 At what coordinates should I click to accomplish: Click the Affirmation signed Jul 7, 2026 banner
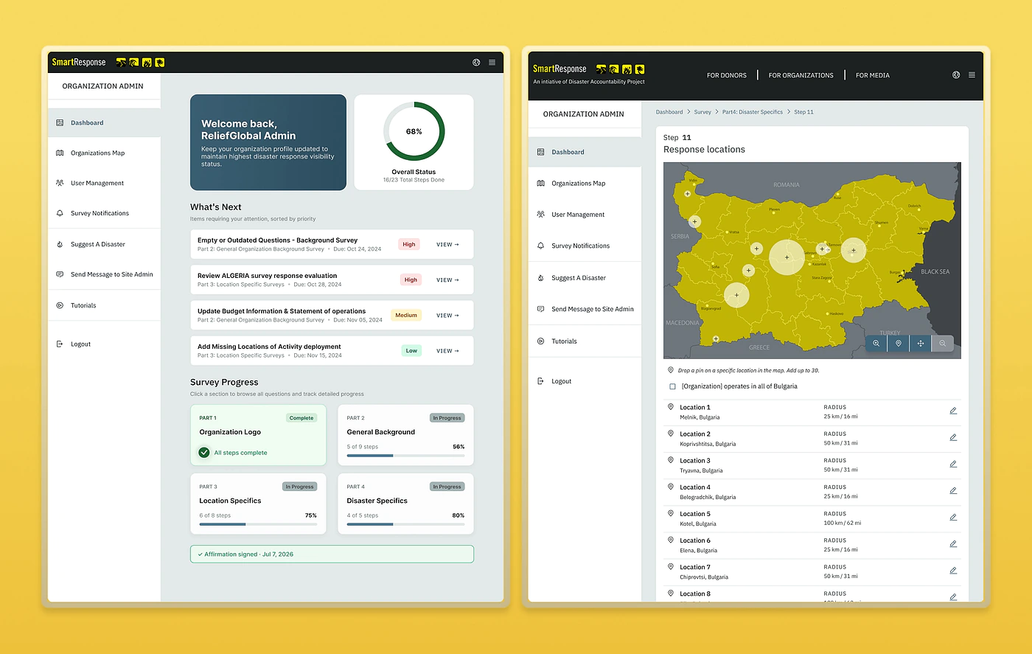pos(332,554)
